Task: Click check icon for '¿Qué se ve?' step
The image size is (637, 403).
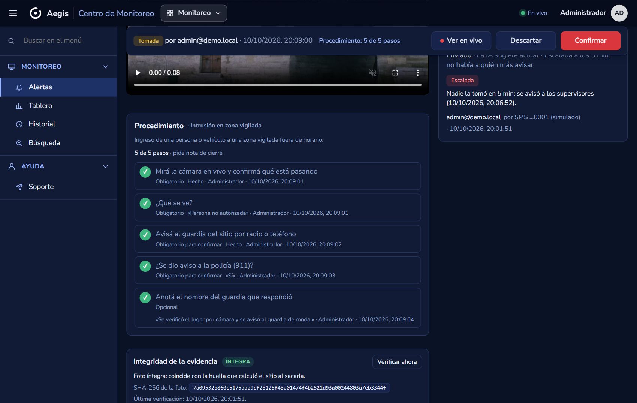Action: (x=145, y=203)
